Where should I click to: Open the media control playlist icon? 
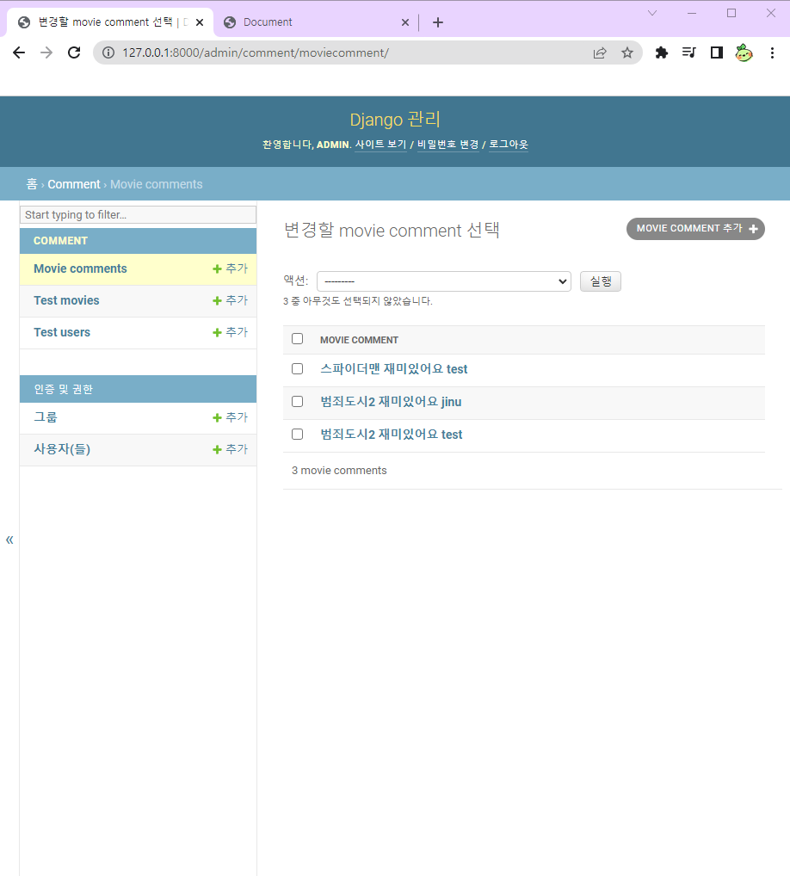pyautogui.click(x=688, y=52)
